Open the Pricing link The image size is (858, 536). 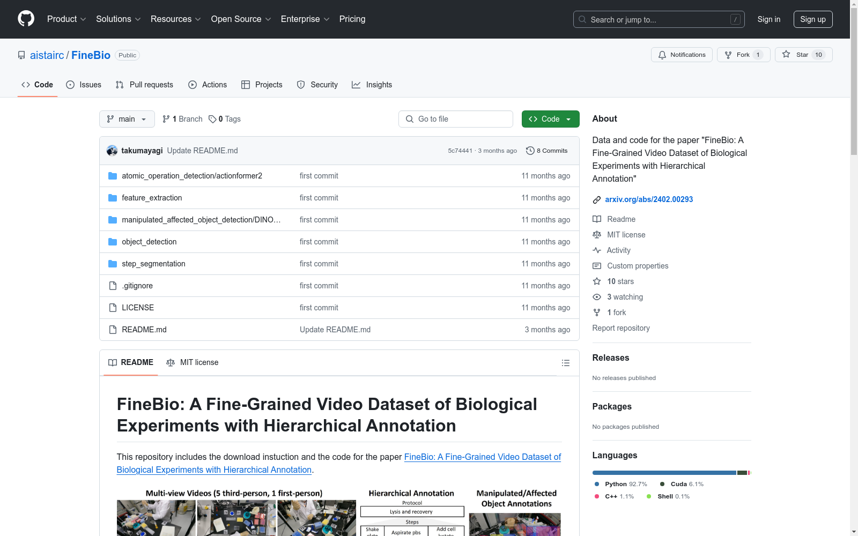352,19
